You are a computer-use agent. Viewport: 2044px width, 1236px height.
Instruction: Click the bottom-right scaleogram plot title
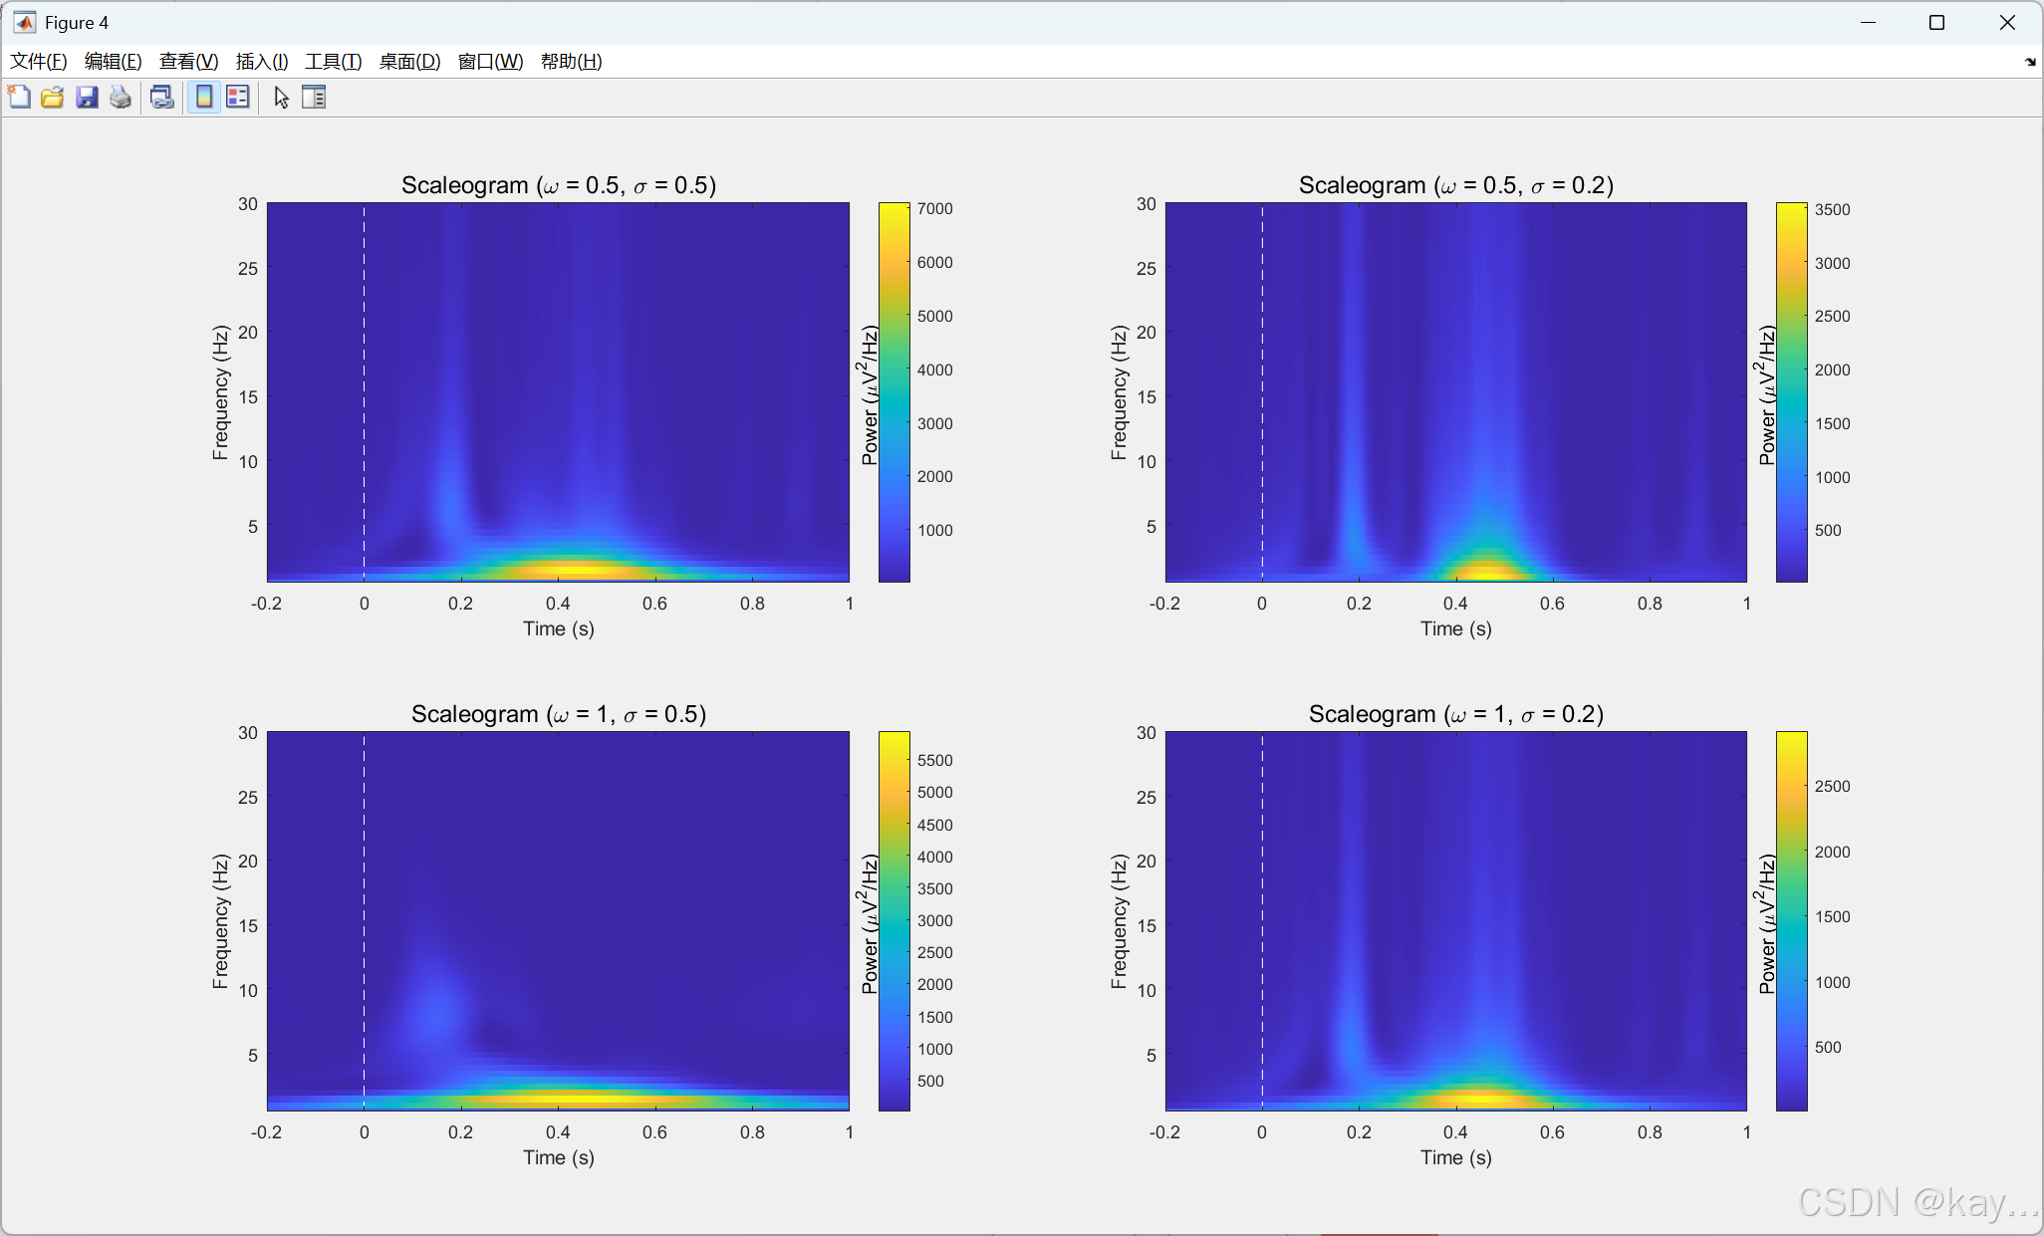1455,714
